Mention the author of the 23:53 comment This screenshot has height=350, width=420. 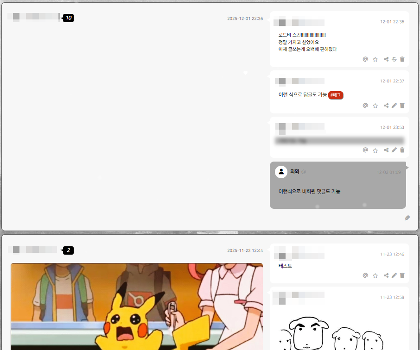click(x=365, y=150)
